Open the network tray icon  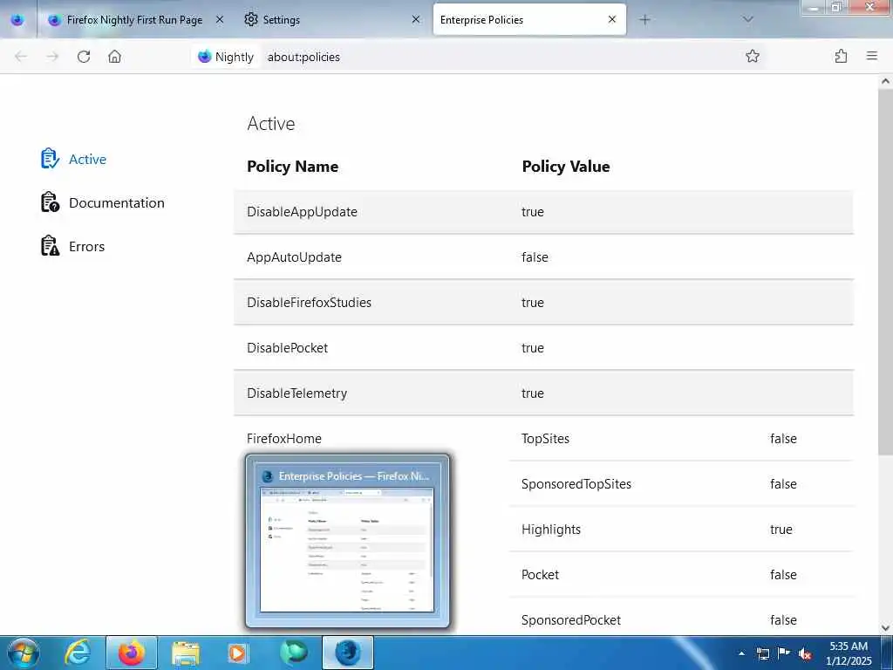point(762,653)
